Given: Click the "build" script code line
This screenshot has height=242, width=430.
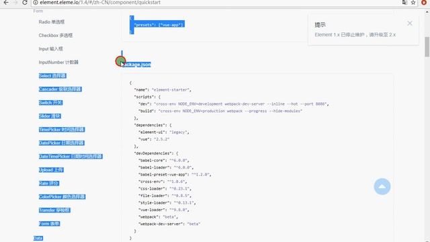Looking at the screenshot, I should pyautogui.click(x=220, y=111).
